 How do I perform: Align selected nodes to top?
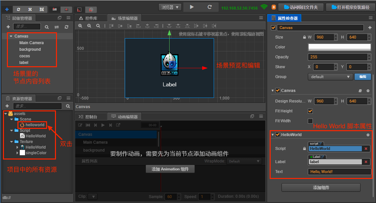(x=111, y=26)
